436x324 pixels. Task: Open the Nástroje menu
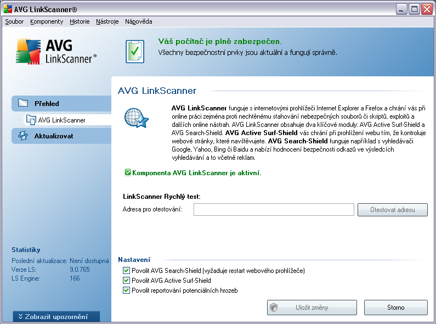coord(107,21)
